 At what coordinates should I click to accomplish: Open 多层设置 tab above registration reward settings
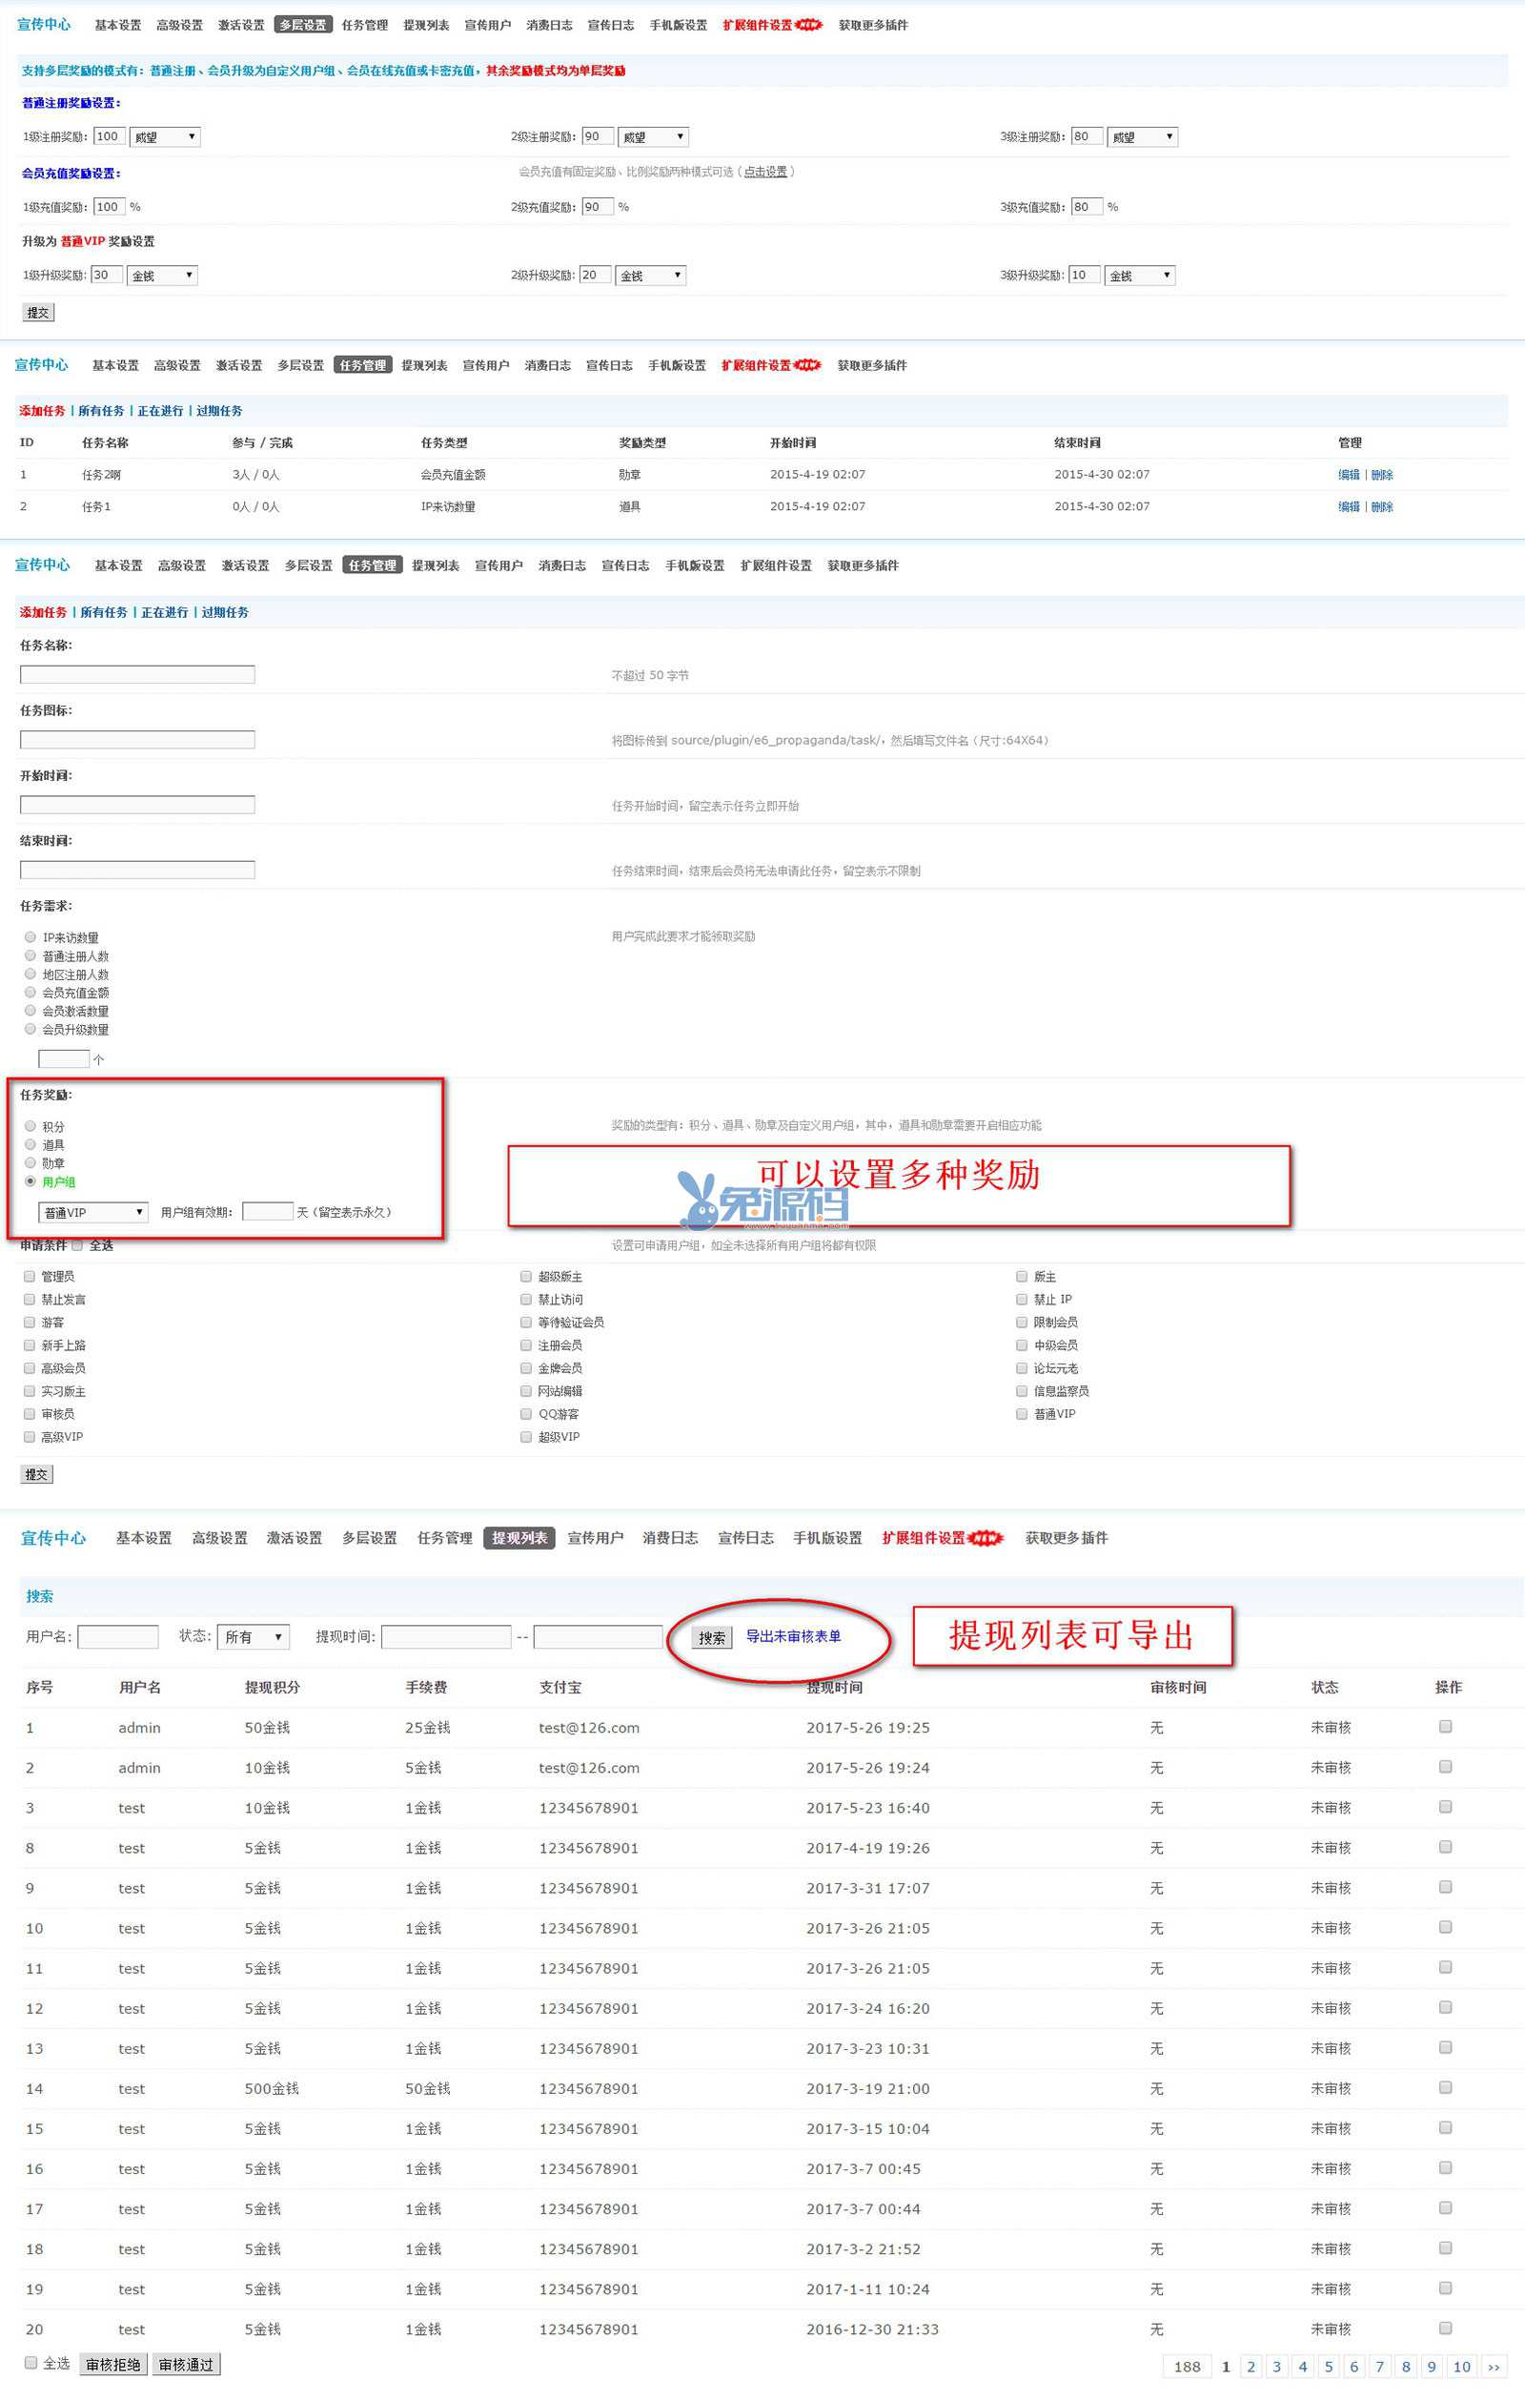303,25
